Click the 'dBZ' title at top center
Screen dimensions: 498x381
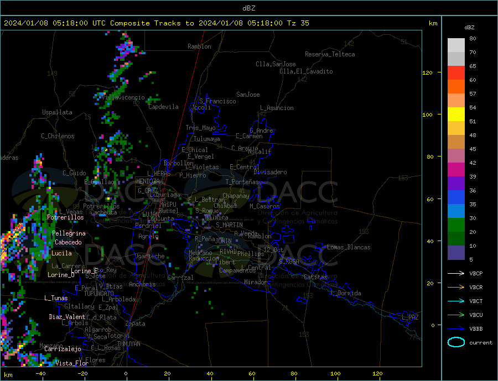pos(248,8)
